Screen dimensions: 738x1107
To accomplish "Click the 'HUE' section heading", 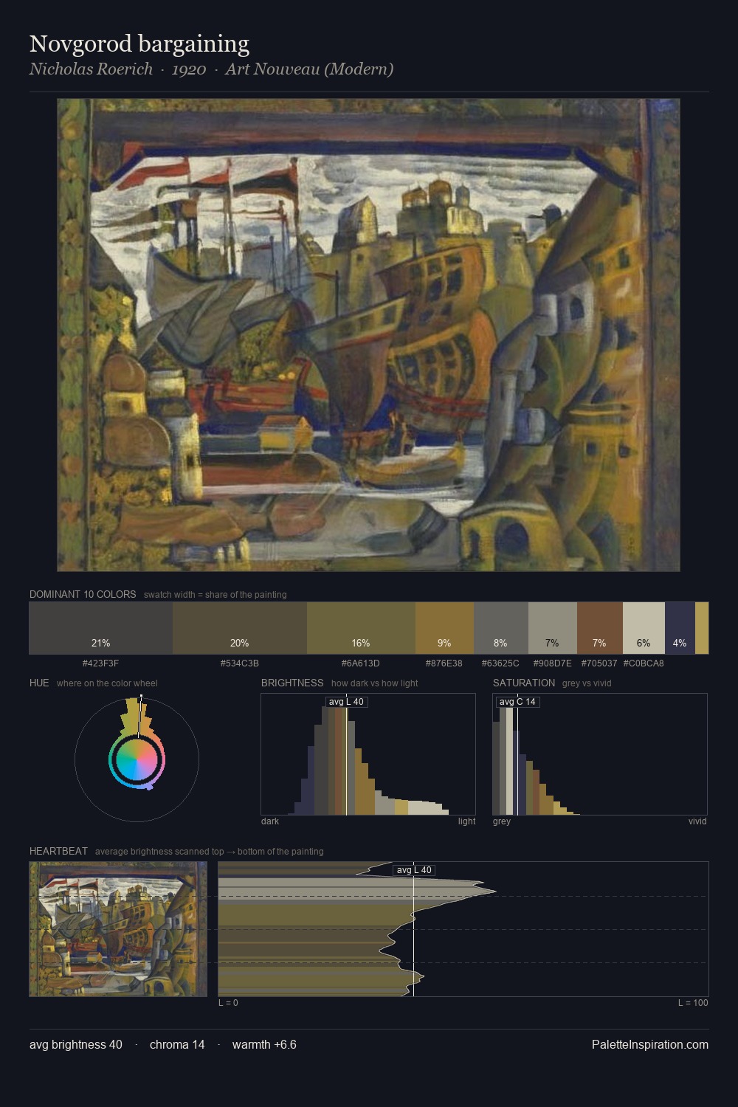I will 39,683.
